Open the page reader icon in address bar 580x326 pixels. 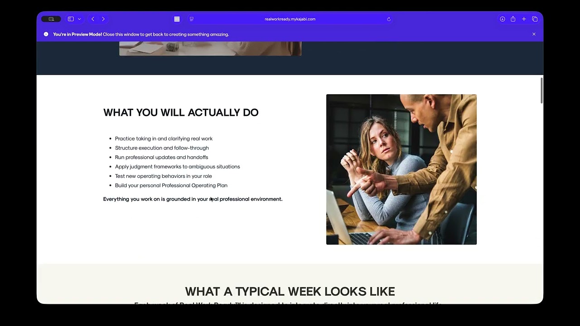click(x=192, y=19)
